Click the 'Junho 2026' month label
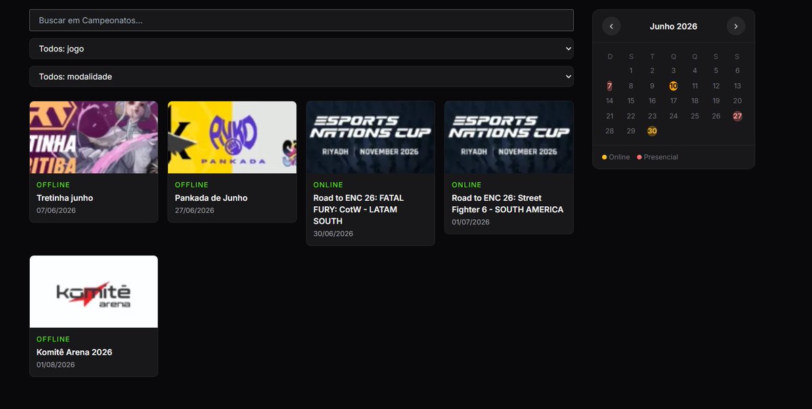 [x=673, y=26]
